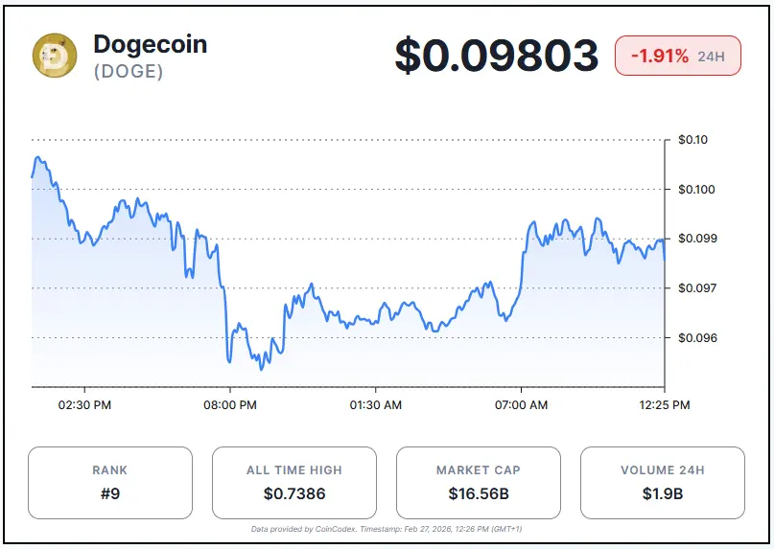Click the (DOGE) ticker symbol

(128, 72)
